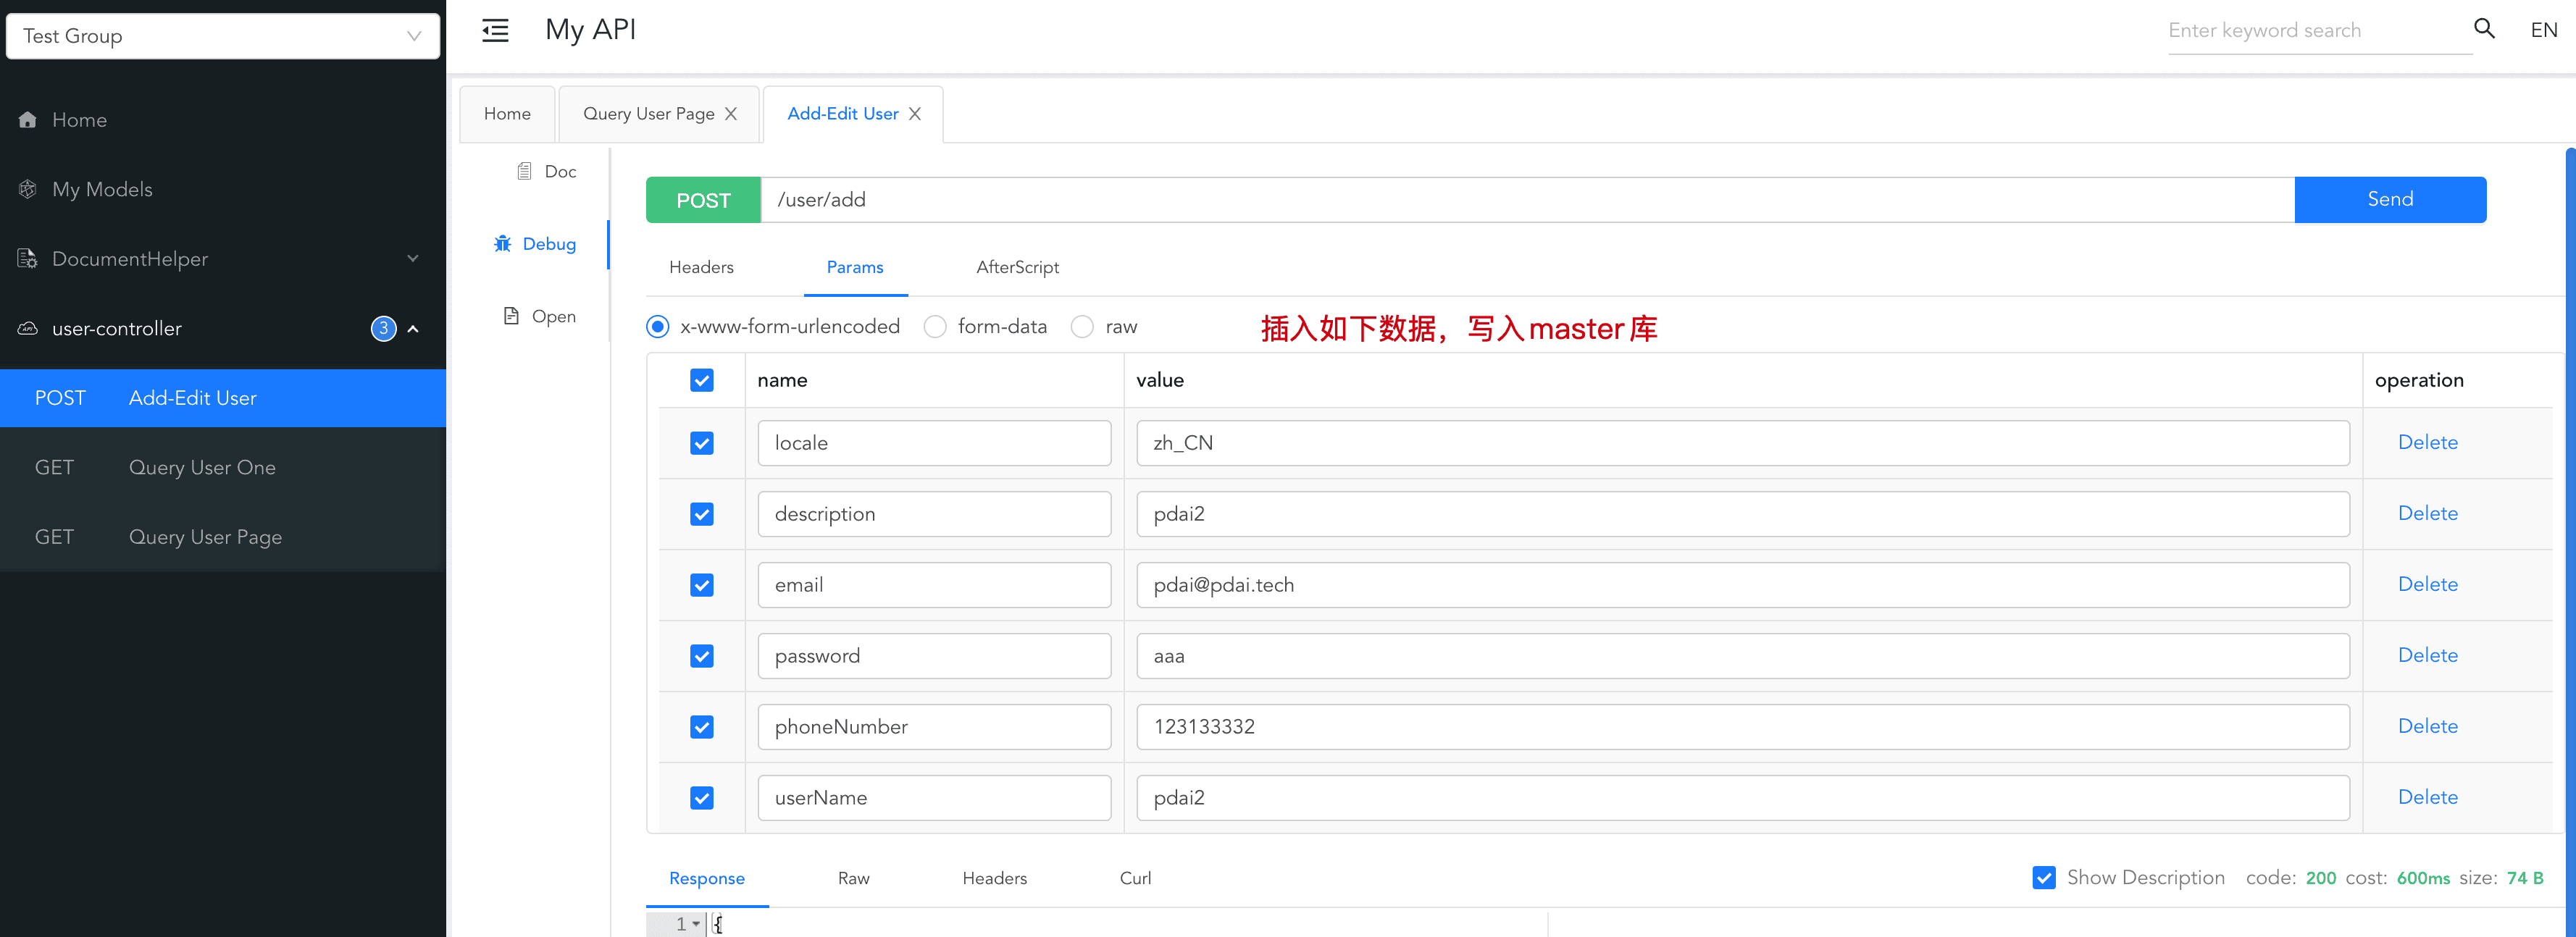Open the Curl response tab
The height and width of the screenshot is (937, 2576).
click(1135, 878)
